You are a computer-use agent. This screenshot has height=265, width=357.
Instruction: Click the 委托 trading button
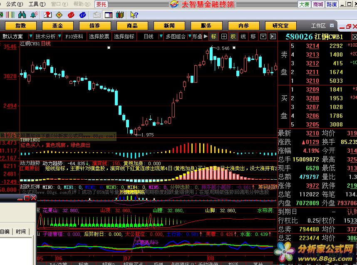point(101,4)
